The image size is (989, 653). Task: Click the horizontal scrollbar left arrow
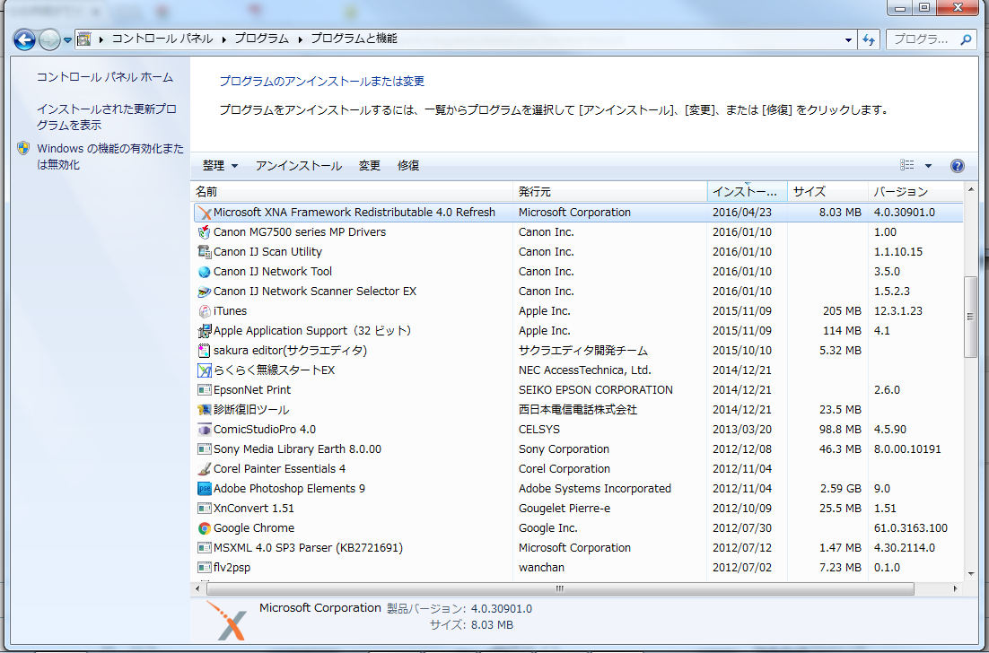198,588
